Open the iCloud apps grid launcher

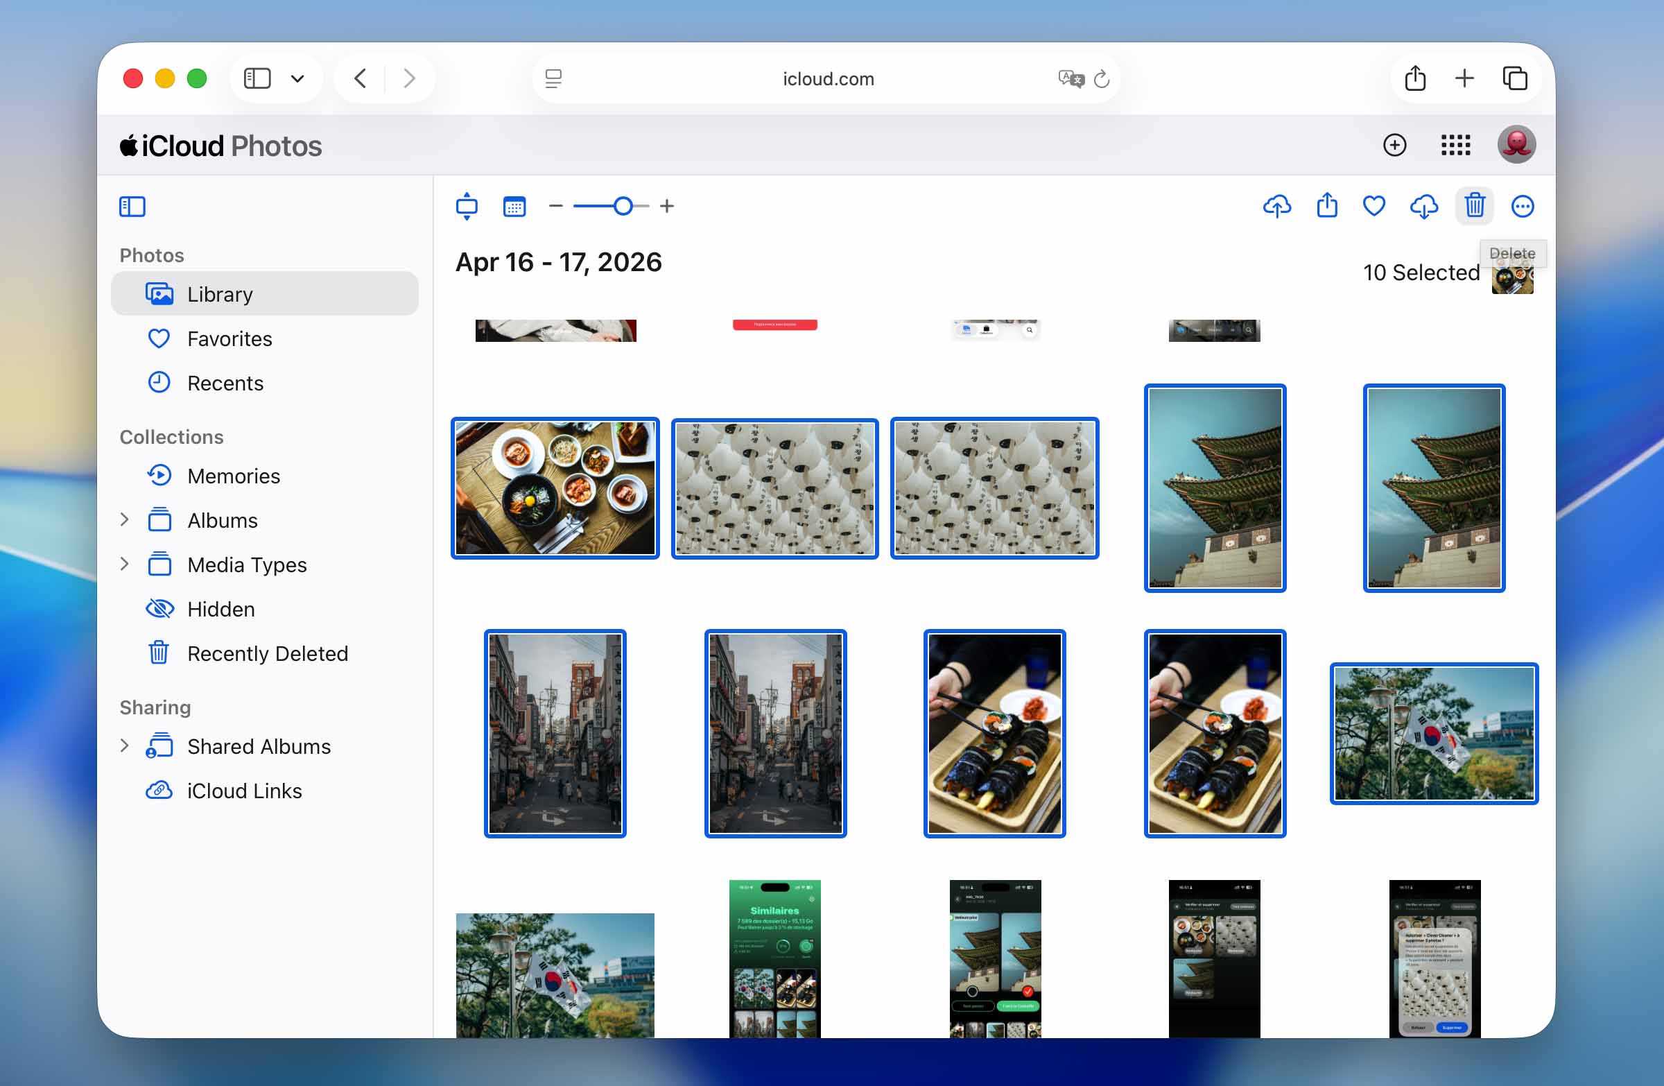(x=1455, y=145)
